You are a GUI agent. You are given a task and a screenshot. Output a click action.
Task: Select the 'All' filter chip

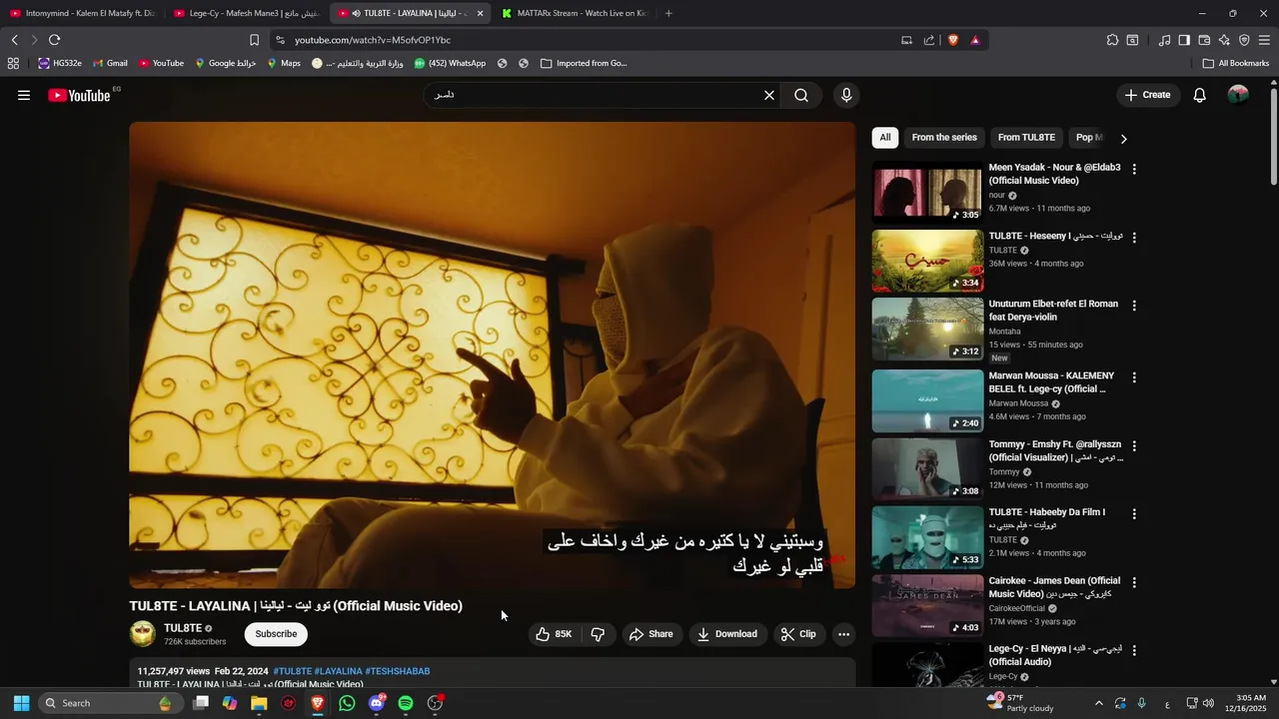tap(884, 138)
